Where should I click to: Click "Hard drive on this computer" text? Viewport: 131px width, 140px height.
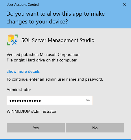(x=51, y=60)
